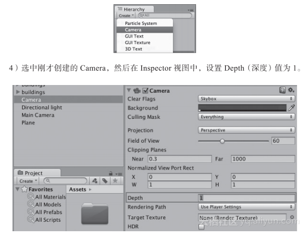Click the Background color swatch

(242, 108)
